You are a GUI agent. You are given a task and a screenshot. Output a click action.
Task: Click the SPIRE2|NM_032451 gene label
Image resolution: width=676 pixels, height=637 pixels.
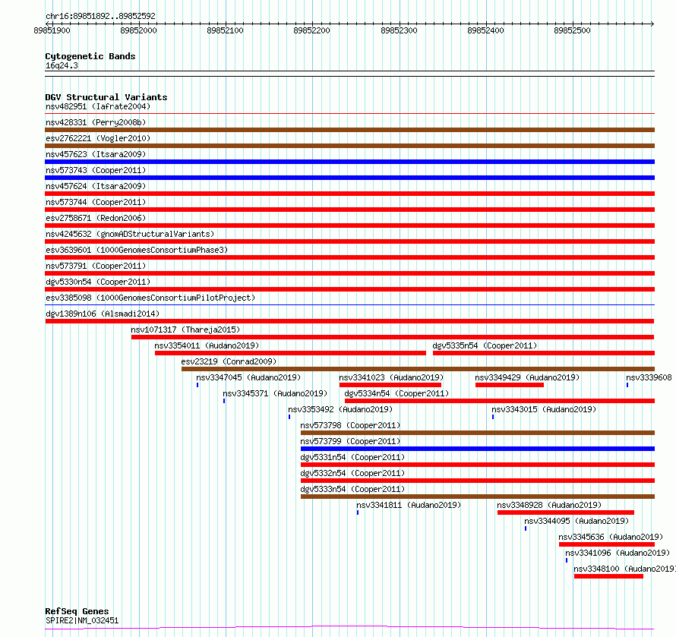point(82,620)
